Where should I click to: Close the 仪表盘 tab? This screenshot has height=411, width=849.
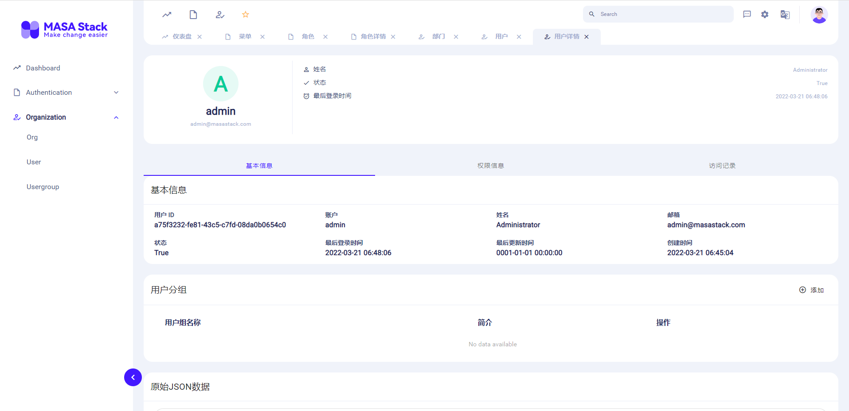[x=200, y=37]
